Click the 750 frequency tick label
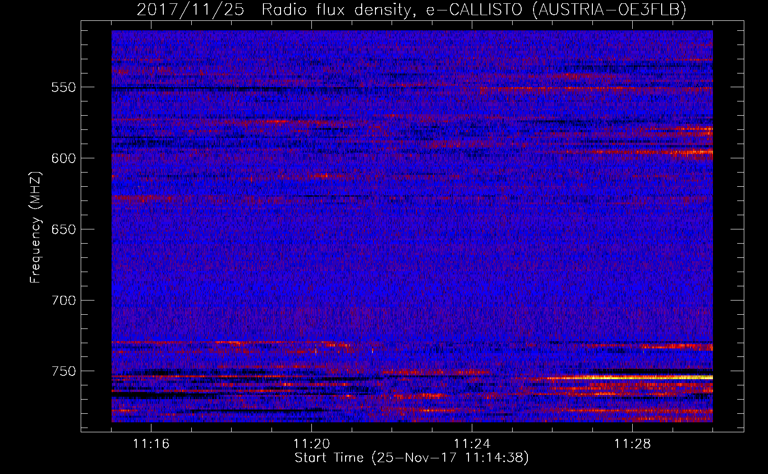 pos(64,371)
